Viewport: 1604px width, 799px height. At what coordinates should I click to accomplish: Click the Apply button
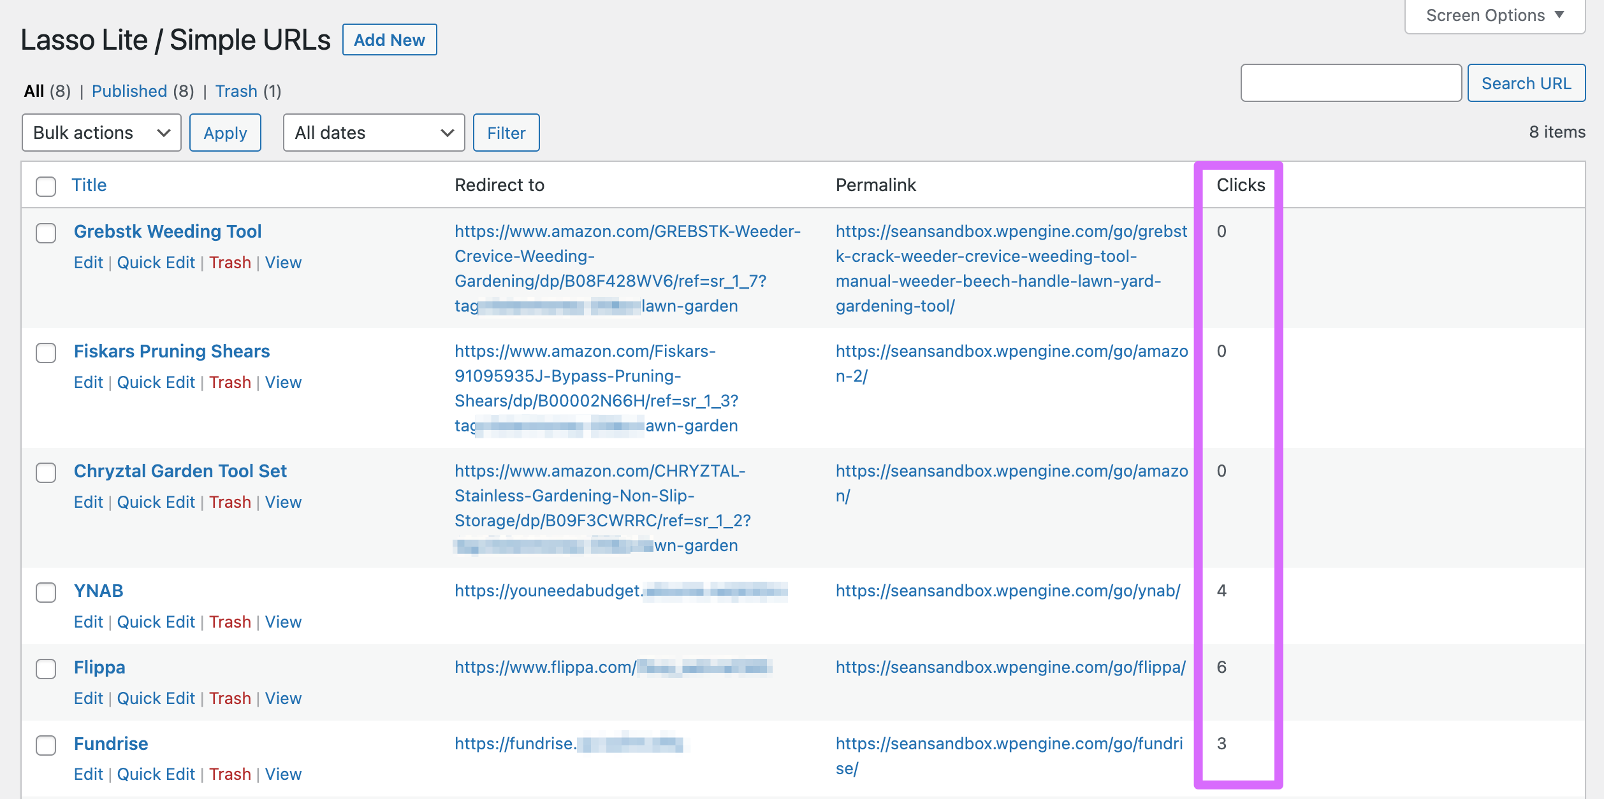[225, 133]
